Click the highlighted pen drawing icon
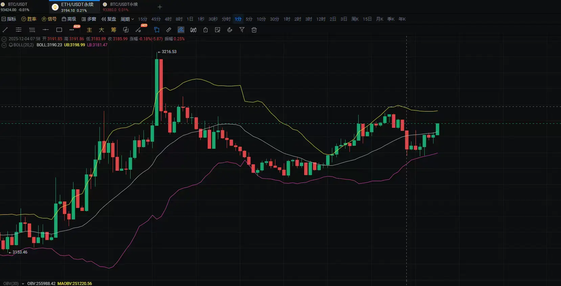Screen dimensions: 561x286 click(x=181, y=30)
